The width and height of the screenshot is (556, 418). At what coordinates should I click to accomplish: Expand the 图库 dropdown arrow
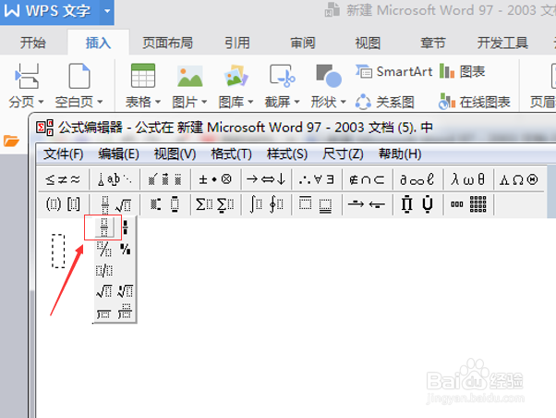click(x=250, y=102)
